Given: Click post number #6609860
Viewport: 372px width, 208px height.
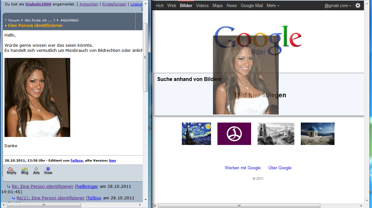Looking at the screenshot, I should coord(69,20).
